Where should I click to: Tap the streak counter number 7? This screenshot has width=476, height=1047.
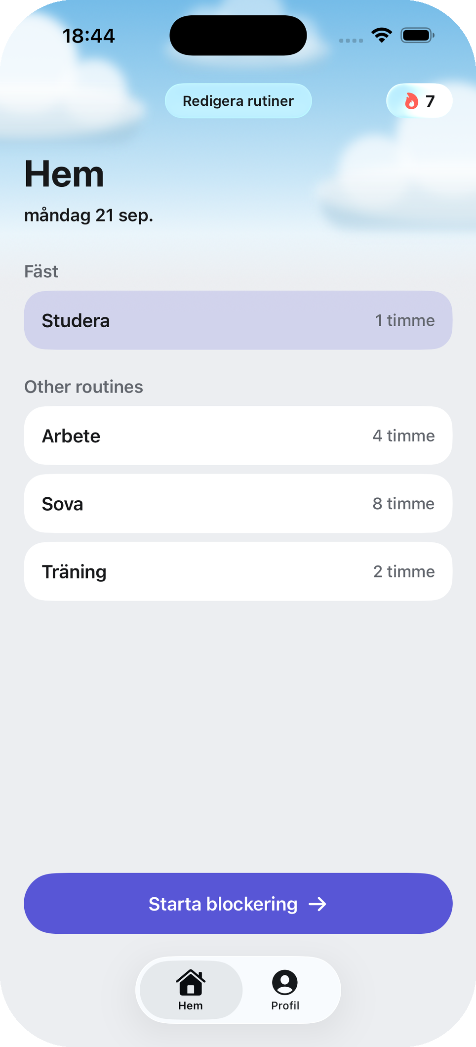[430, 101]
